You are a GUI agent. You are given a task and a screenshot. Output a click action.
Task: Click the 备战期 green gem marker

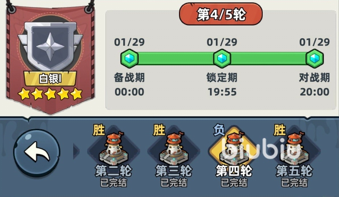pos(129,58)
